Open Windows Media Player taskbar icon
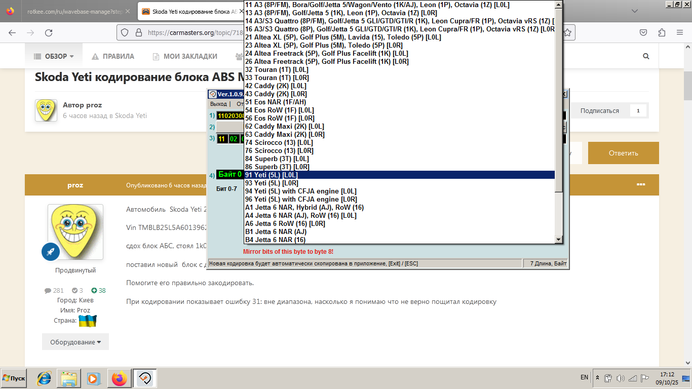The height and width of the screenshot is (389, 692). point(93,378)
